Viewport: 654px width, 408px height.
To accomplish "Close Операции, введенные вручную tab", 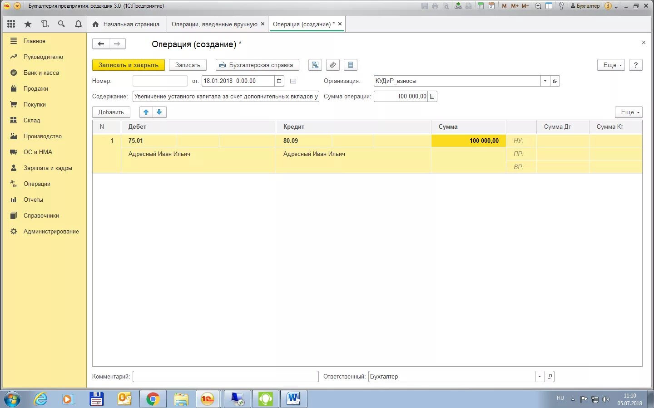I will [263, 24].
